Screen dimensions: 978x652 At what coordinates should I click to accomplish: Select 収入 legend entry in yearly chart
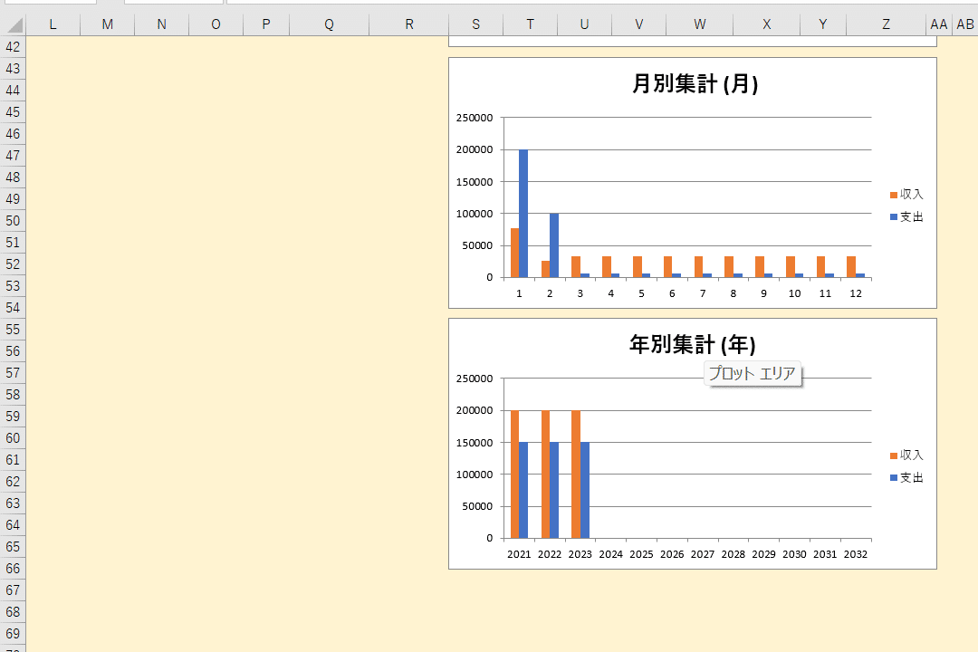coord(906,455)
